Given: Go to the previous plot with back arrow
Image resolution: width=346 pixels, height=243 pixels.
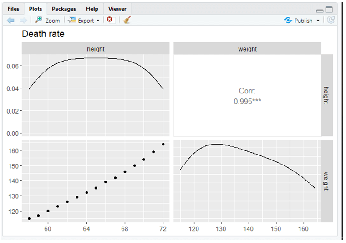Looking at the screenshot, I should coord(11,20).
